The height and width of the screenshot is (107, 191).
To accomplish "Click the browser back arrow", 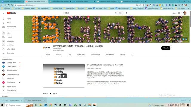I will pos(2,5).
